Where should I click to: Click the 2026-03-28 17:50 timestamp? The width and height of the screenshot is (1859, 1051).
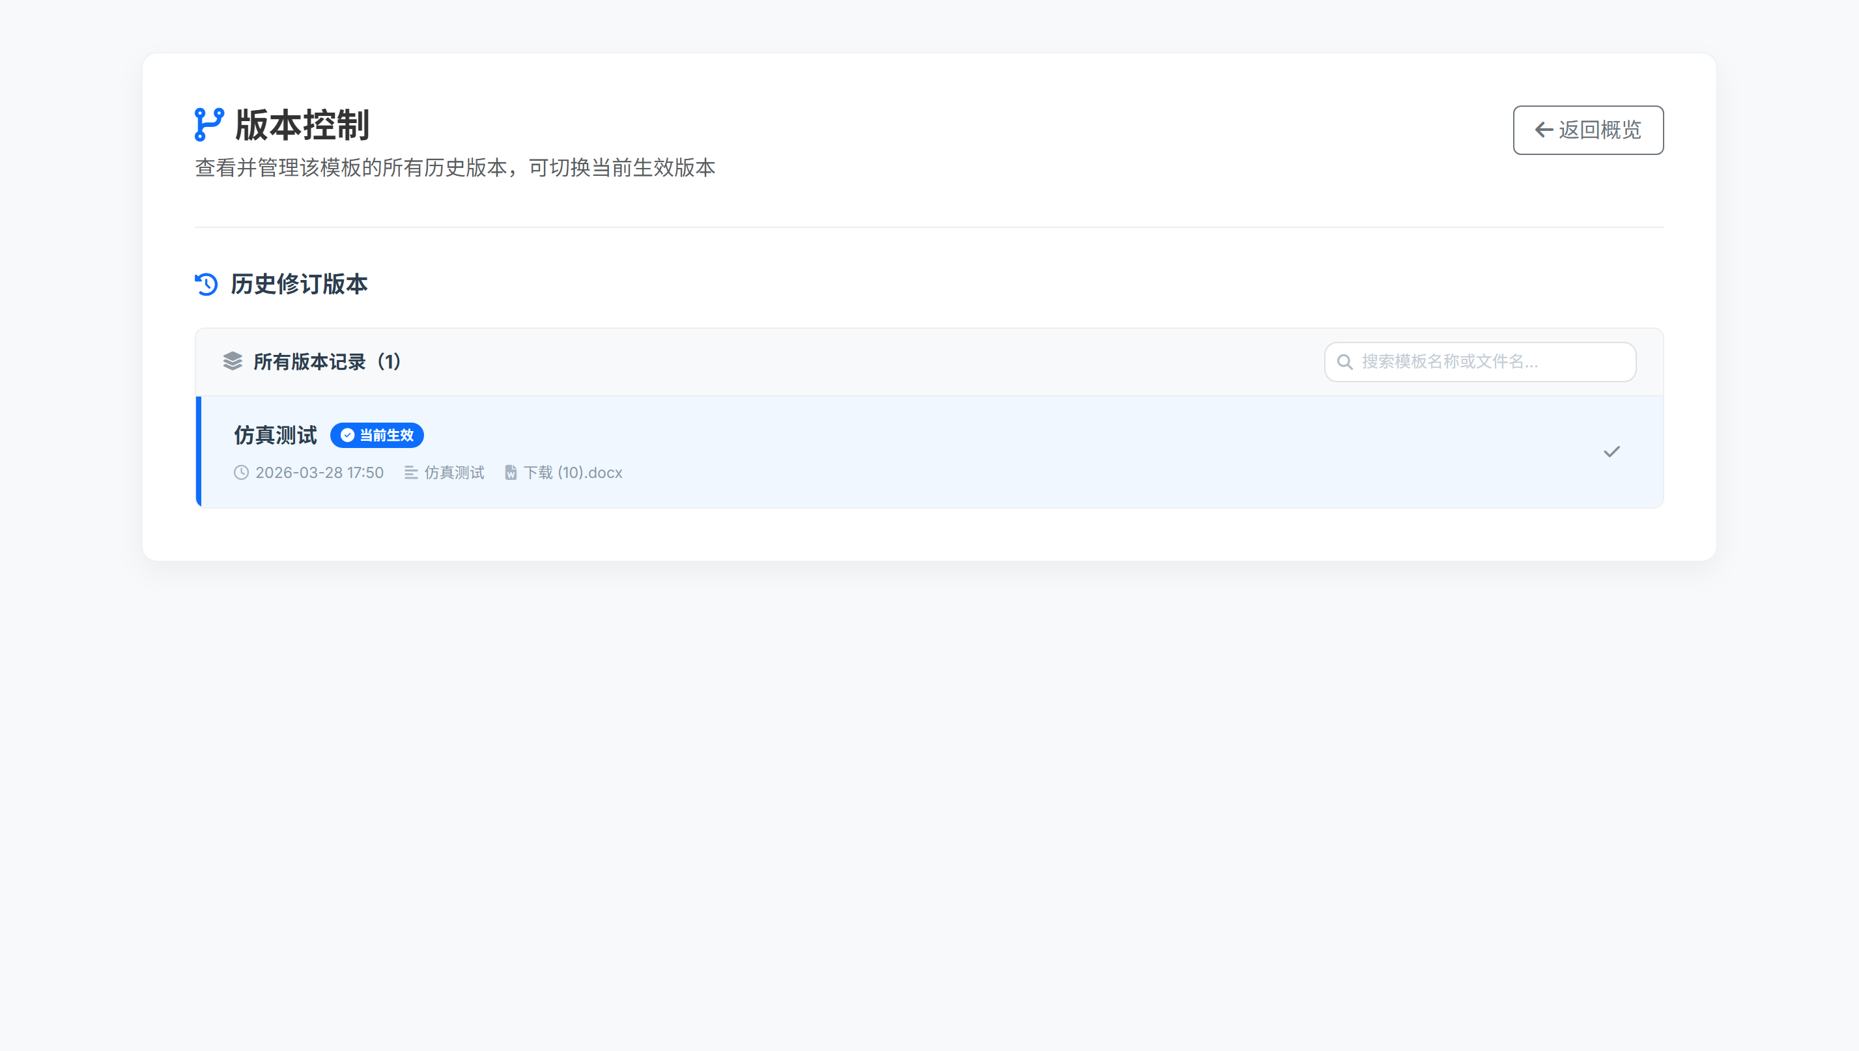[x=319, y=473]
